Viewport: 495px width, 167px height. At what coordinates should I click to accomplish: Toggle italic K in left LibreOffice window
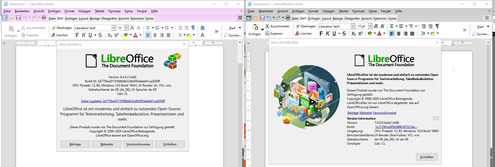click(x=84, y=35)
